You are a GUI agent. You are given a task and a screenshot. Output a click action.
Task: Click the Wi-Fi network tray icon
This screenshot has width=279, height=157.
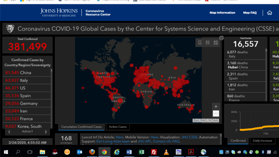click(x=275, y=152)
